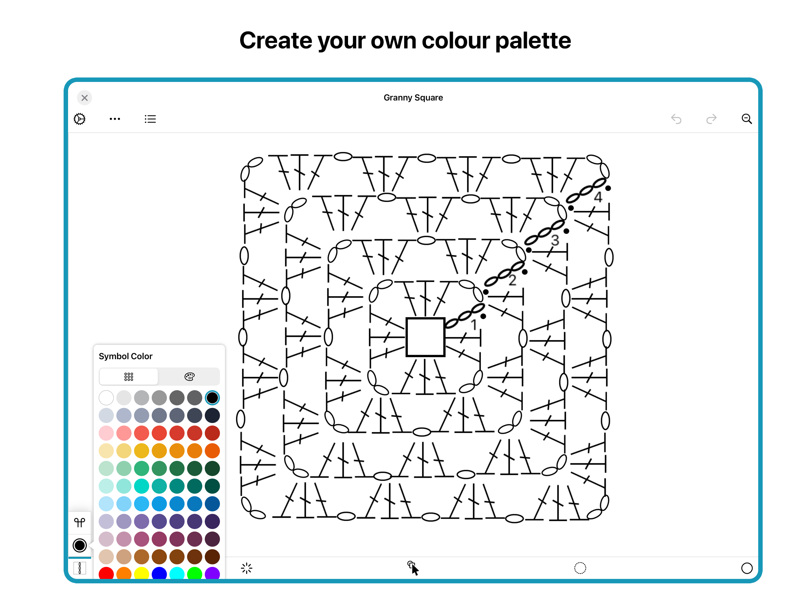Image resolution: width=812 pixels, height=608 pixels.
Task: Click the zoom out magnifier icon
Action: pos(746,119)
